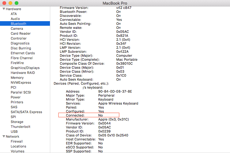Screen dimensions: 230x153
Task: Select Bluetooth in the sidebar
Action: (x=25, y=24)
